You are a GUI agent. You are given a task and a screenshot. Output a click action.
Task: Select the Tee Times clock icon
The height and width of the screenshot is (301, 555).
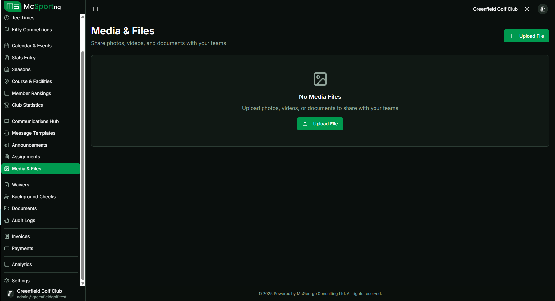pyautogui.click(x=7, y=18)
